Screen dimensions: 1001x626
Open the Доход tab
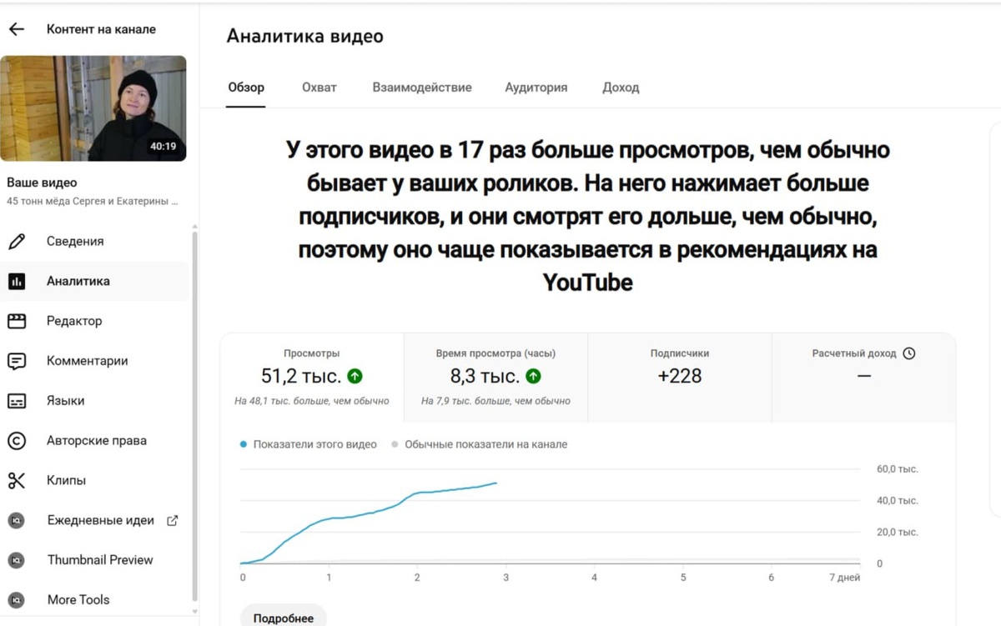(621, 88)
